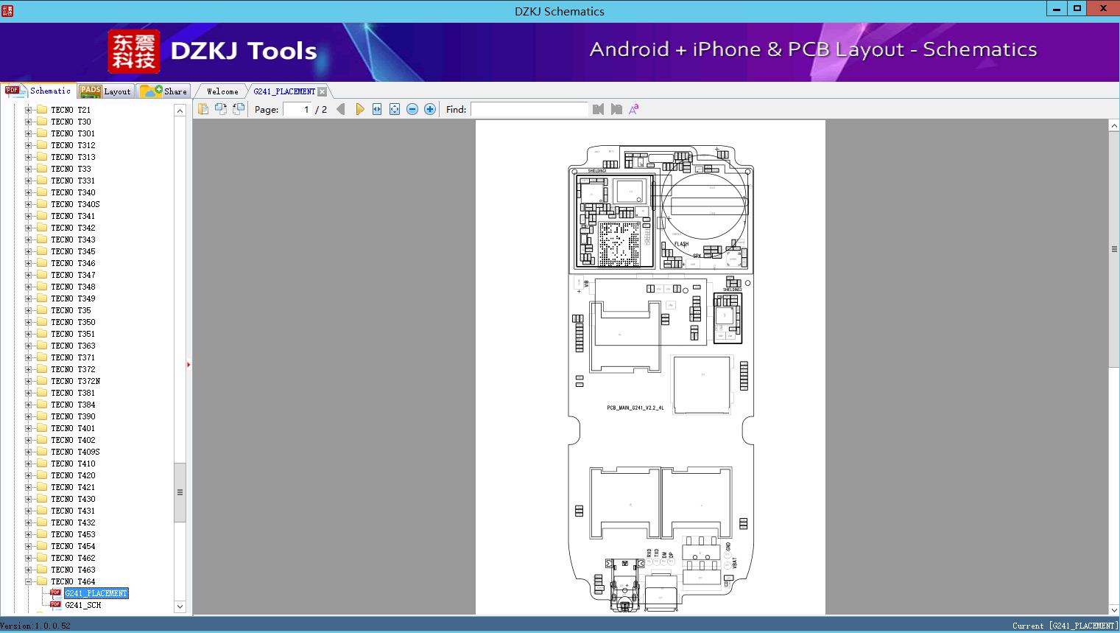The height and width of the screenshot is (633, 1120).
Task: Click the Current [G241_PLACEMENT] status text
Action: pyautogui.click(x=1065, y=626)
